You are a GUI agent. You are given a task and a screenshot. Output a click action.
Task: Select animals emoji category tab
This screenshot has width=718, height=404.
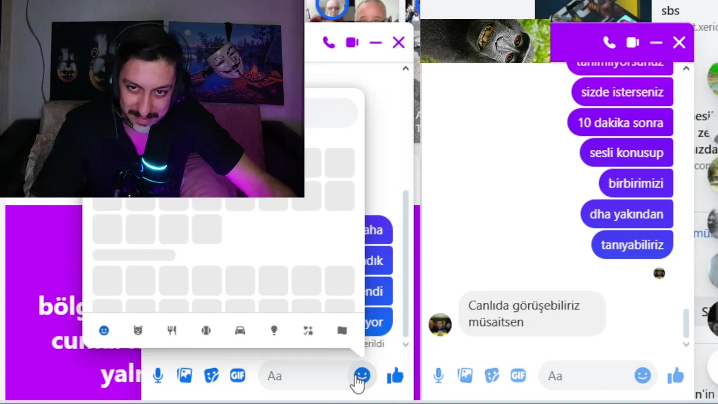[138, 330]
